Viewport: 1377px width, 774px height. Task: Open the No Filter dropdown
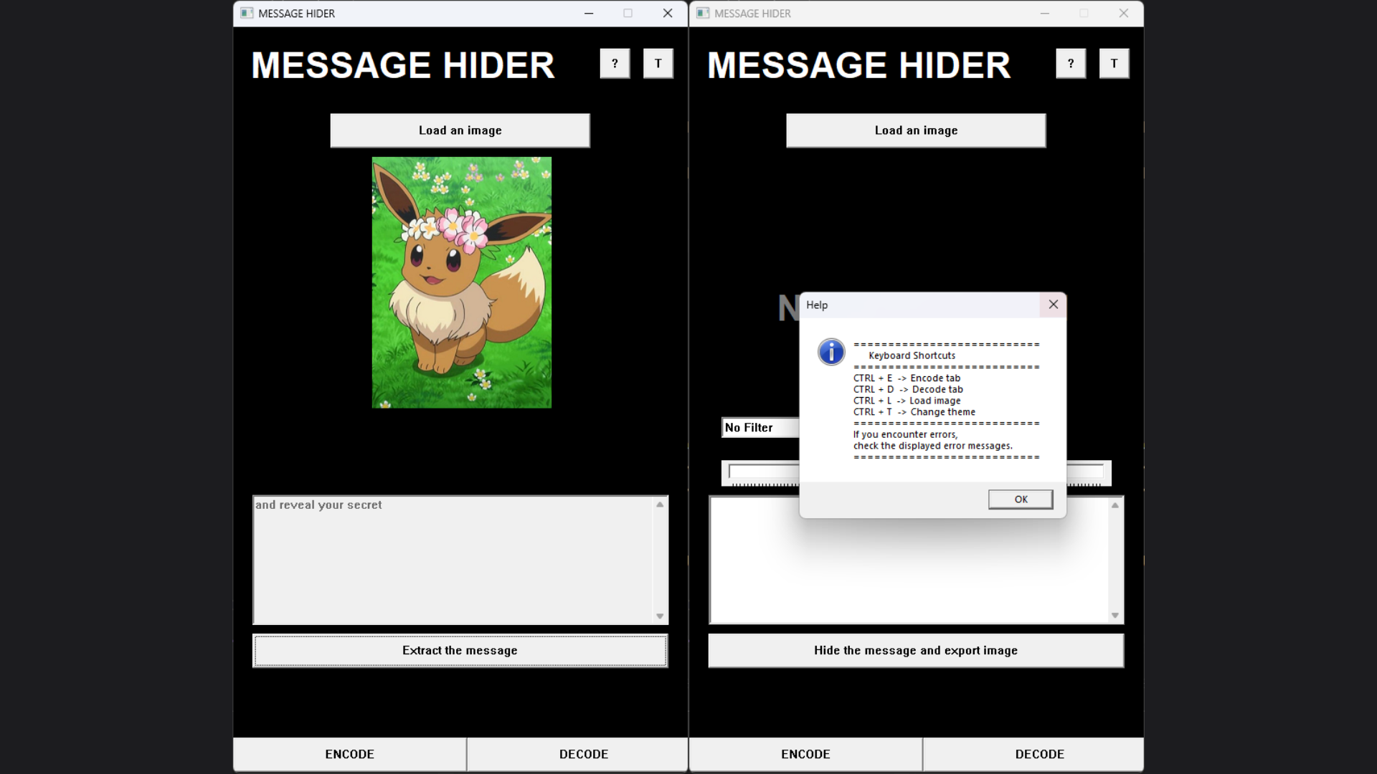tap(760, 428)
